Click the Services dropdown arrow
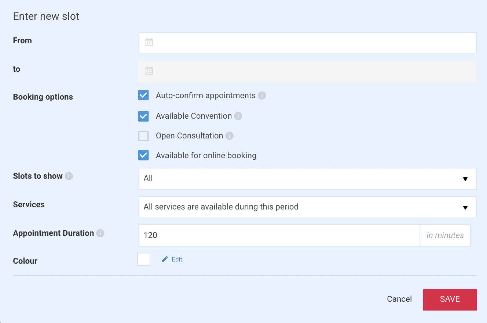 [x=465, y=208]
